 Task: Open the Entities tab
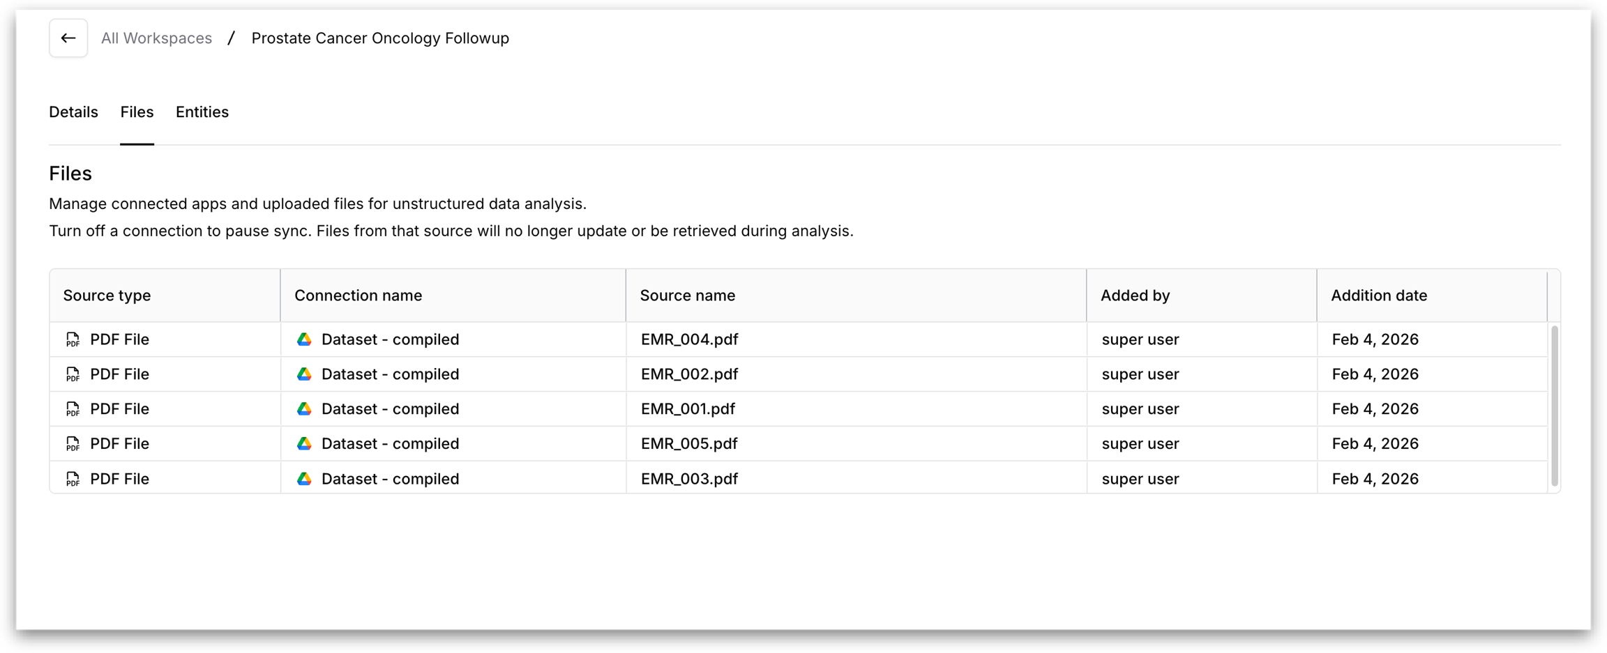(x=202, y=112)
